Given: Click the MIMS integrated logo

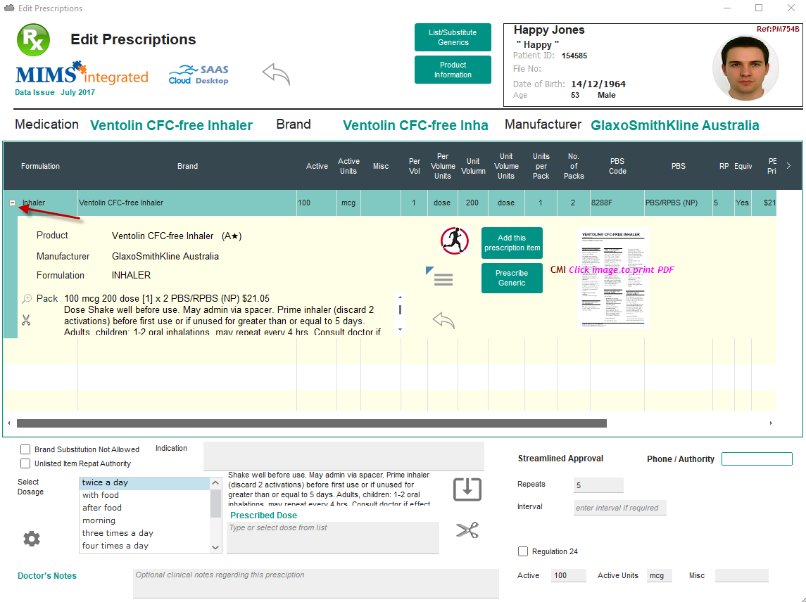Looking at the screenshot, I should click(82, 73).
